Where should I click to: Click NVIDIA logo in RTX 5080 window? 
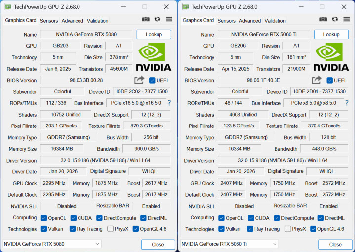154,57
